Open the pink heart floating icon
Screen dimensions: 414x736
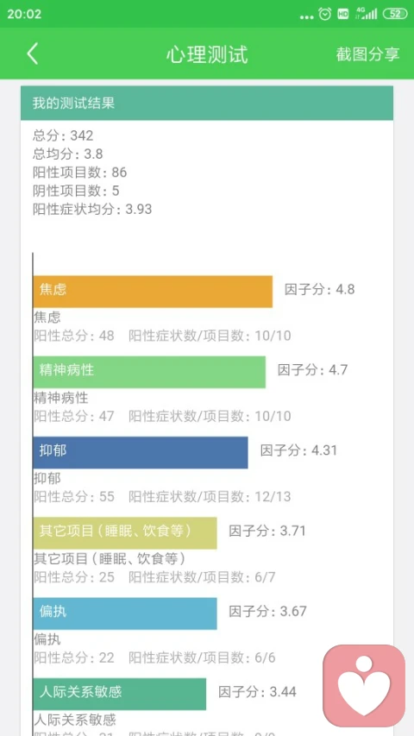click(x=364, y=685)
